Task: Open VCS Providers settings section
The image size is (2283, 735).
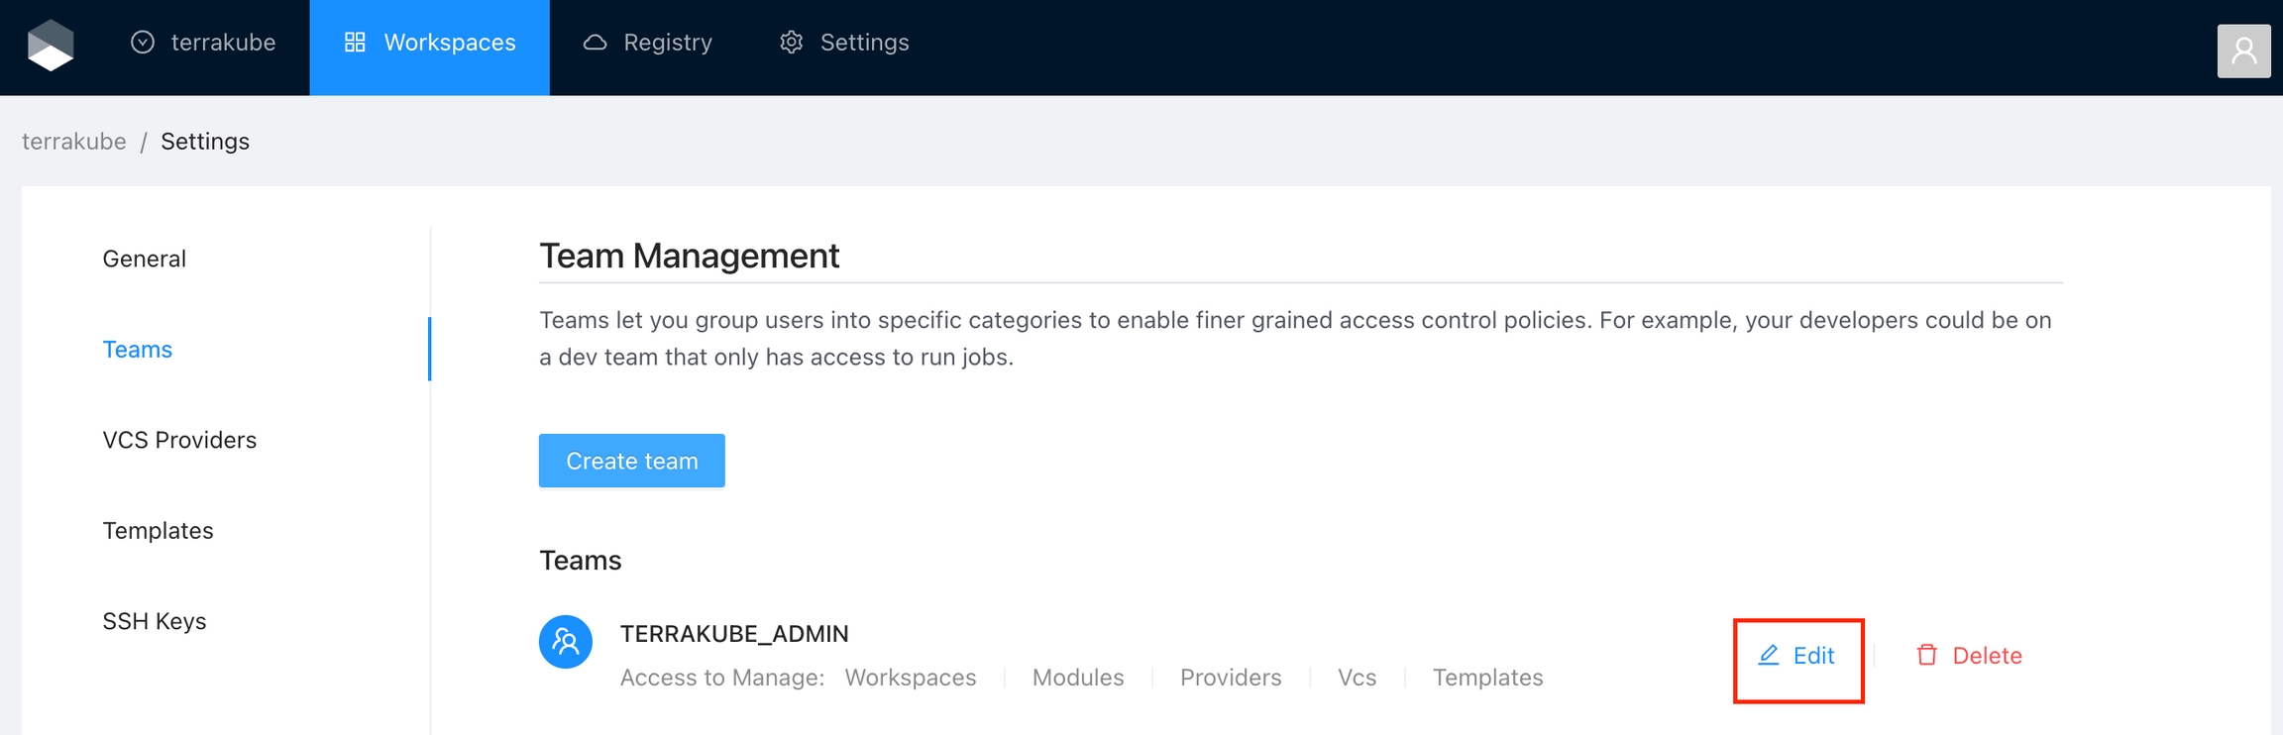Action: point(179,440)
